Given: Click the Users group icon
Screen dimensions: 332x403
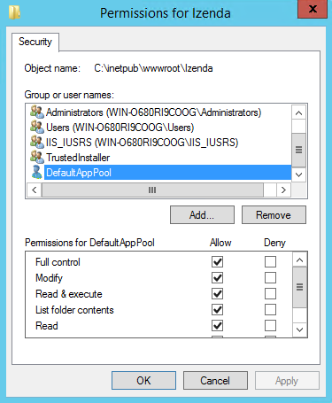Looking at the screenshot, I should pos(37,128).
